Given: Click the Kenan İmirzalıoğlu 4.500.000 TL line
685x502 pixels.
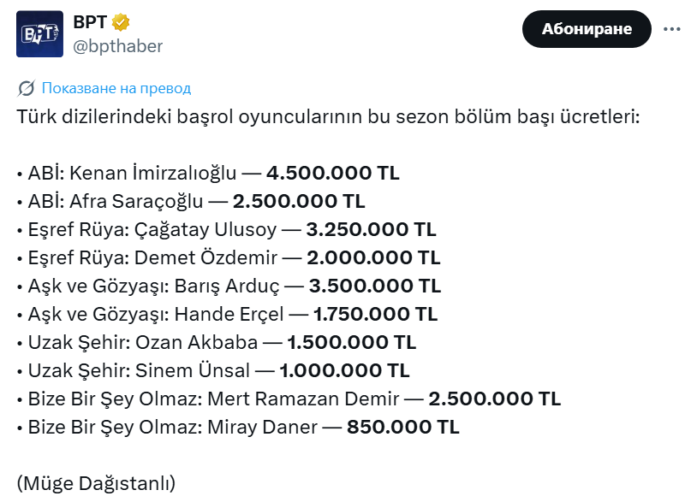Looking at the screenshot, I should click(x=208, y=174).
